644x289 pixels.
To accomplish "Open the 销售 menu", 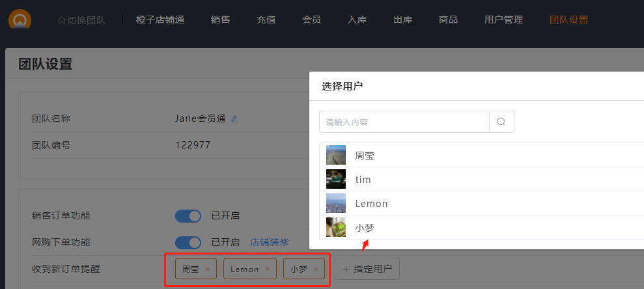I will (x=220, y=20).
